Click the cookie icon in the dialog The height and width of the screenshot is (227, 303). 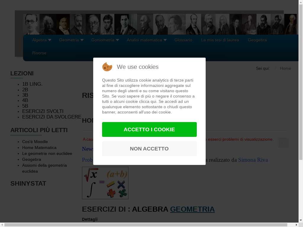[x=107, y=67]
